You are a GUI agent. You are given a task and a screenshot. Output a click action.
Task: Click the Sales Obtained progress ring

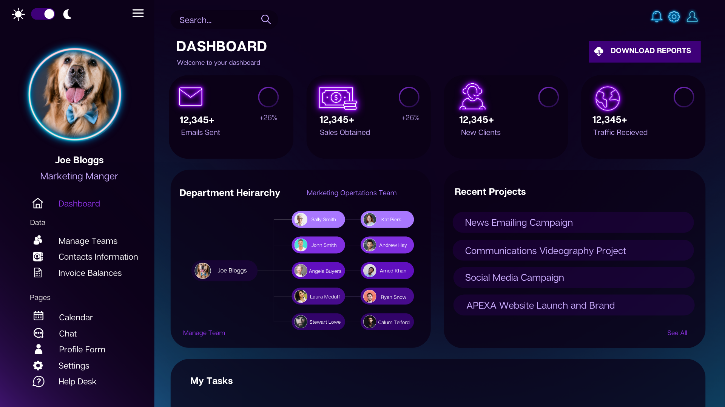pos(409,97)
